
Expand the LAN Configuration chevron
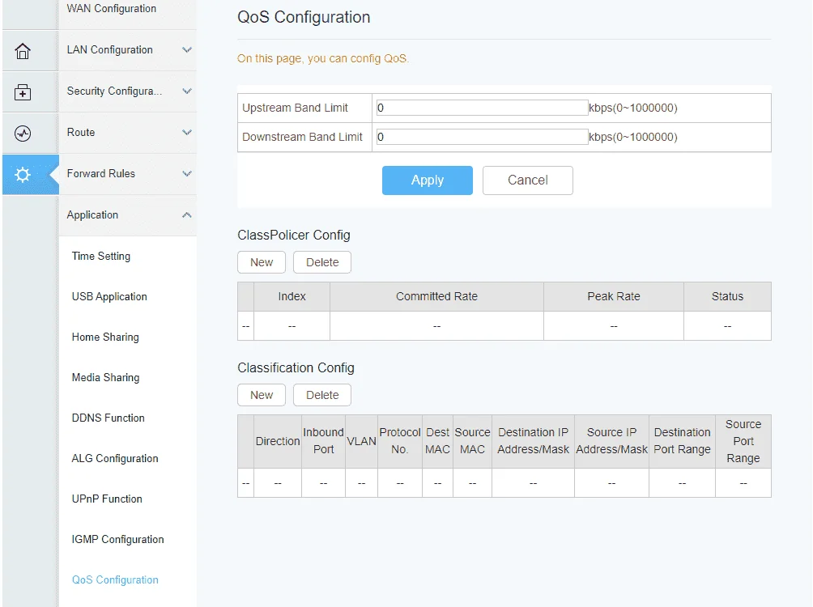point(187,49)
